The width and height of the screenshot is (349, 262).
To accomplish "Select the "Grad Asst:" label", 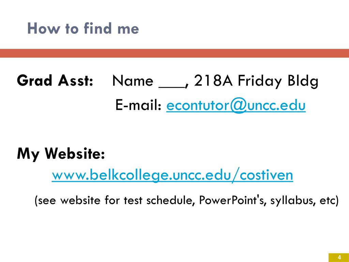I will [55, 81].
